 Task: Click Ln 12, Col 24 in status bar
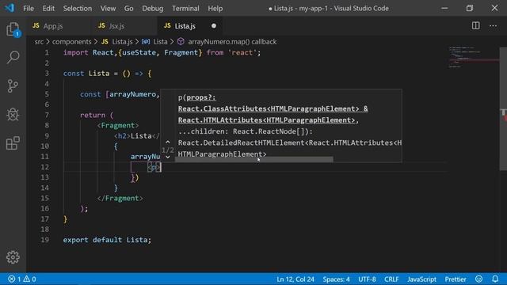tap(295, 279)
